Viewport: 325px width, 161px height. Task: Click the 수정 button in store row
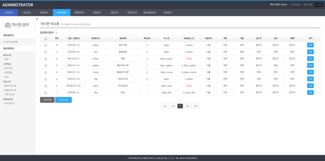tap(310, 86)
